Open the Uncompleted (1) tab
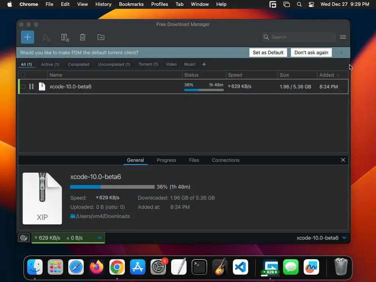The image size is (376, 282). coord(114,64)
